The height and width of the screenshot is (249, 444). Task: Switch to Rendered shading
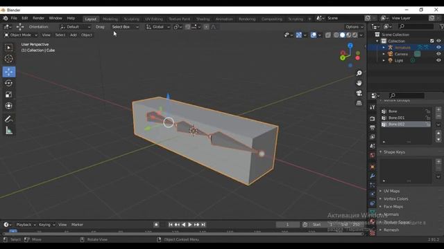point(355,35)
